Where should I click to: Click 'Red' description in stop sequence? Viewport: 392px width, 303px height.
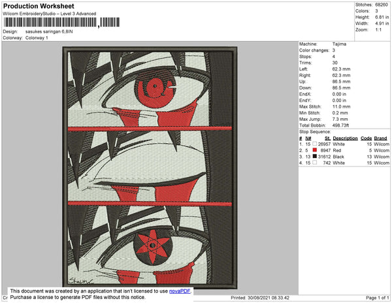pyautogui.click(x=337, y=150)
